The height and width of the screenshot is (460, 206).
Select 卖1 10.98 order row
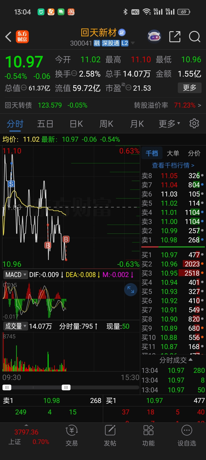pos(173,240)
